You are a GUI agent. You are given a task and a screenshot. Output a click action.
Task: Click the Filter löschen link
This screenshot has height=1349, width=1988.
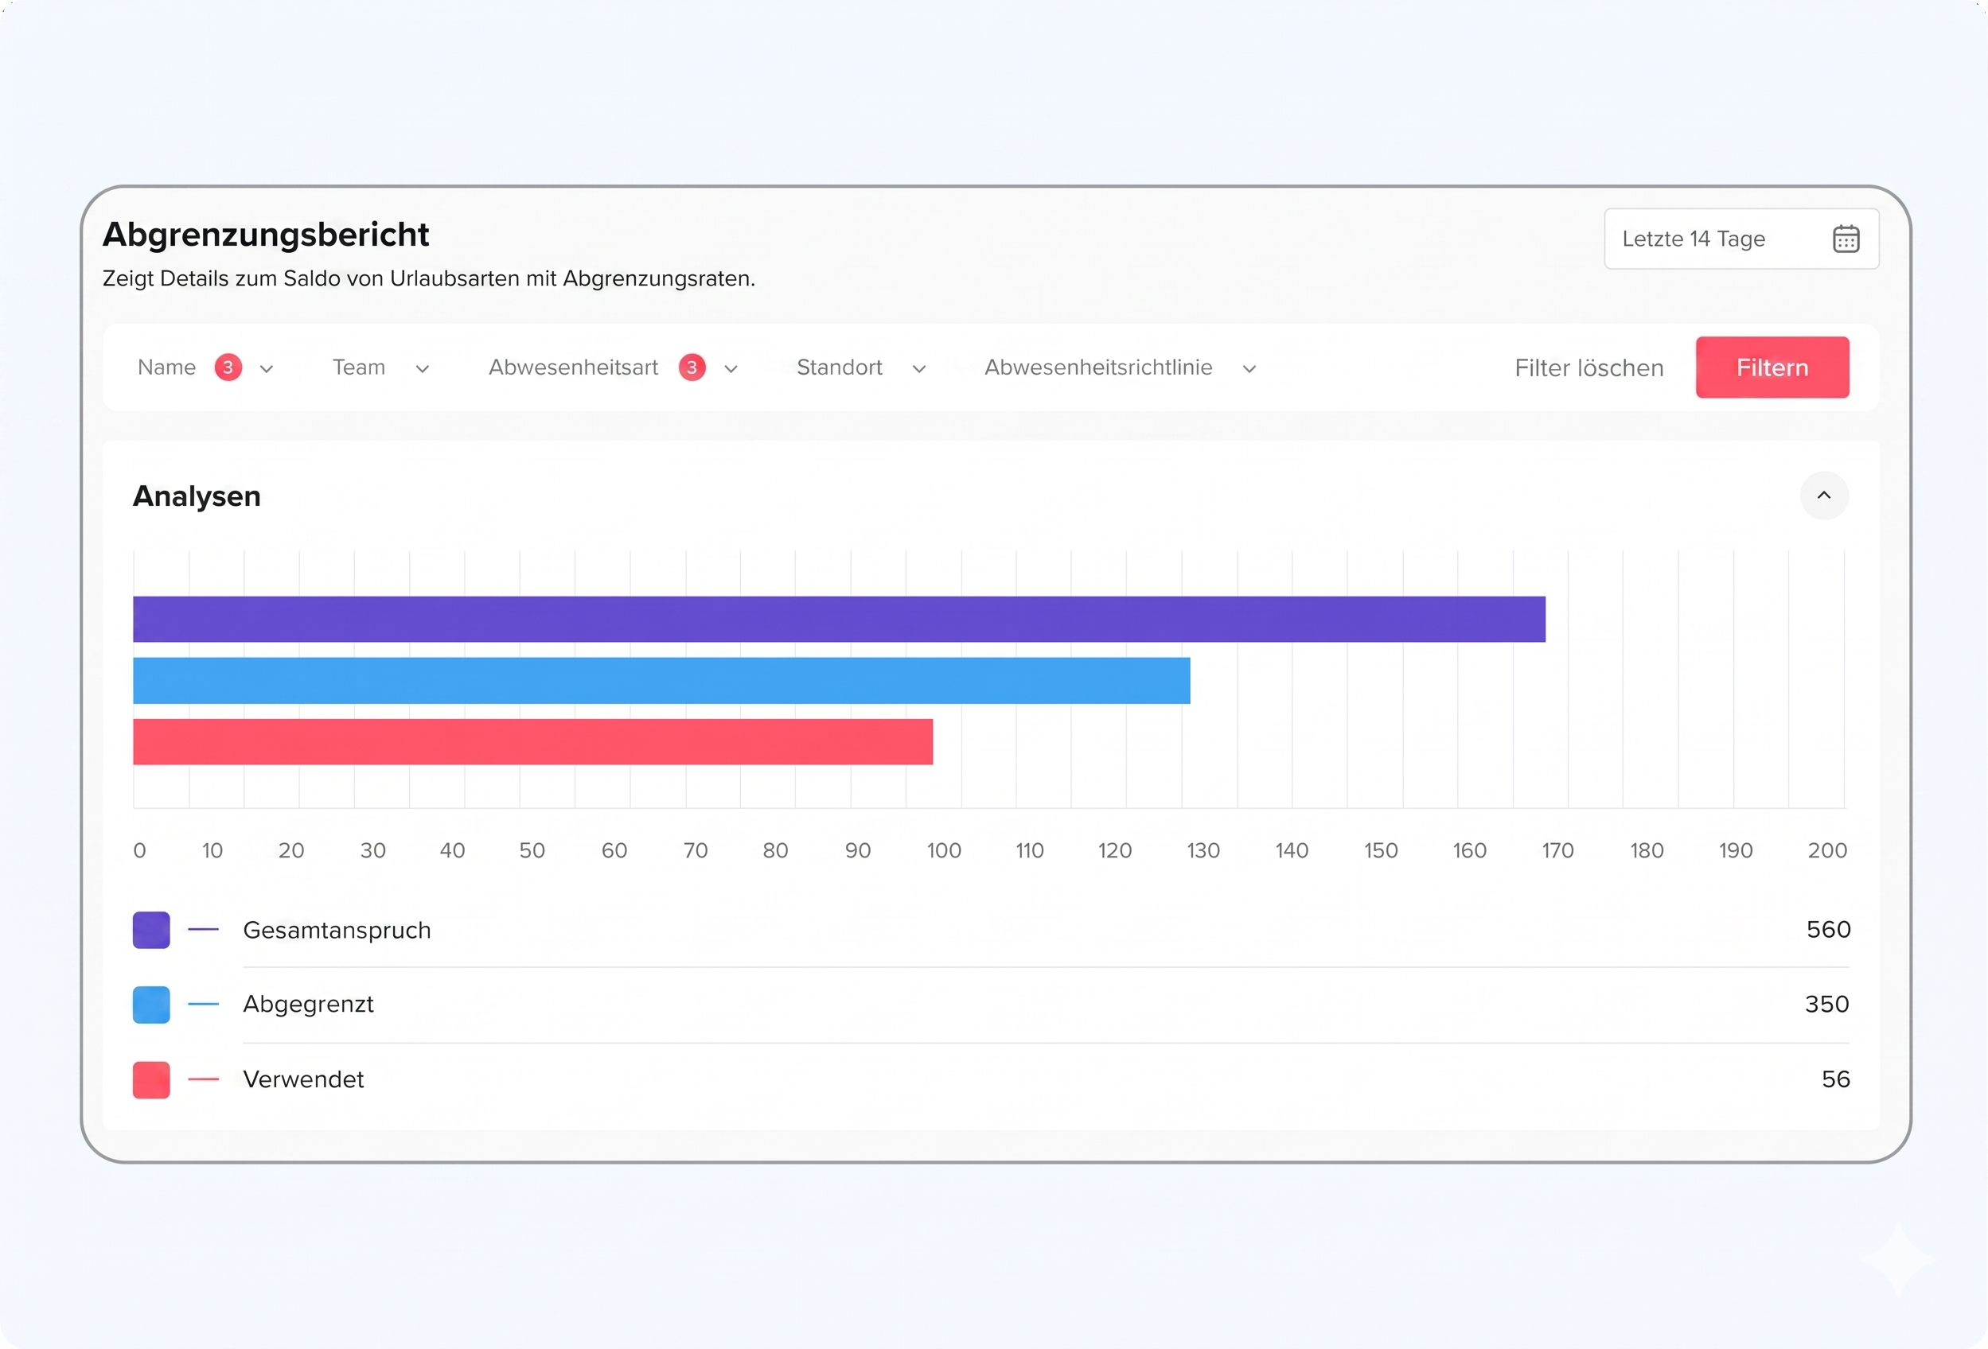tap(1588, 368)
